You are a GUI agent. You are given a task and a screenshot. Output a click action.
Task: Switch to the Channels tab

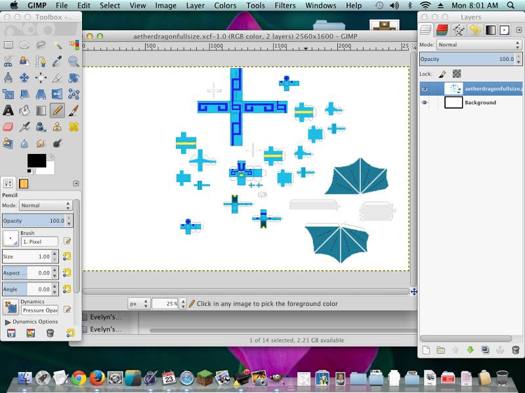coord(442,30)
